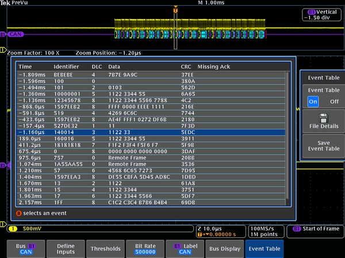Screen dimensions: 345x258
Task: Turn the Event Table On
Action: point(312,101)
